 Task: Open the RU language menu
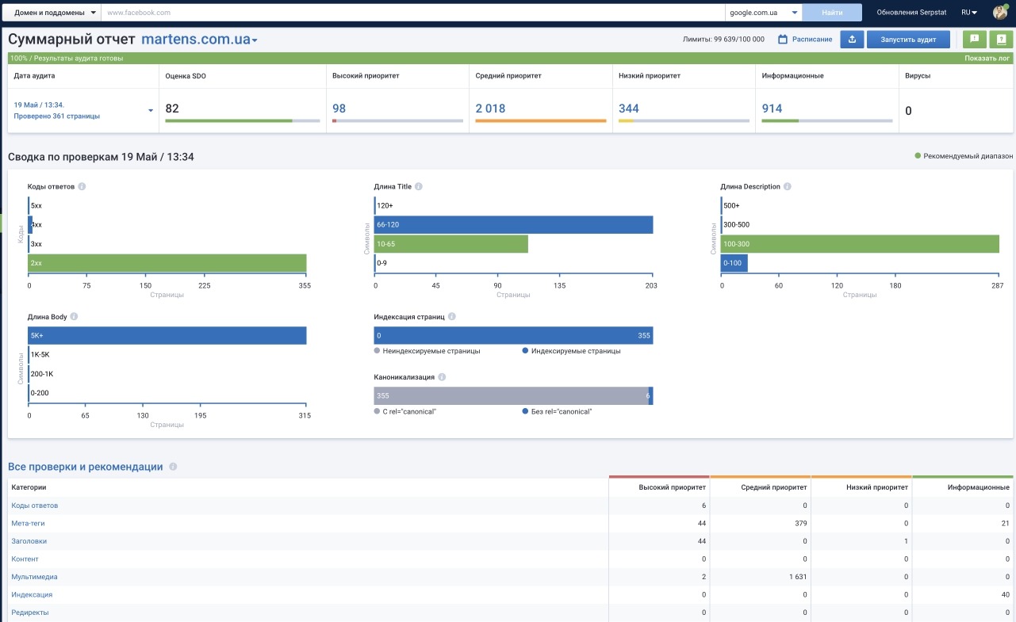pyautogui.click(x=969, y=13)
